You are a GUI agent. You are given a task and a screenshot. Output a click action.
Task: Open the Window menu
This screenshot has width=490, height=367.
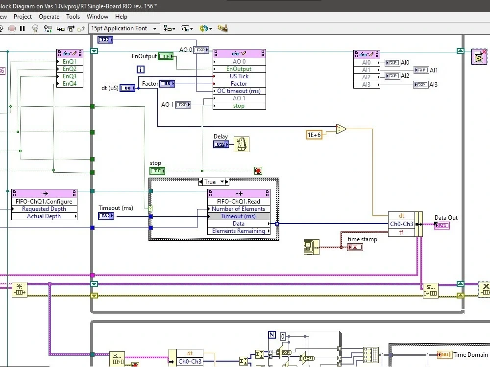click(x=97, y=16)
